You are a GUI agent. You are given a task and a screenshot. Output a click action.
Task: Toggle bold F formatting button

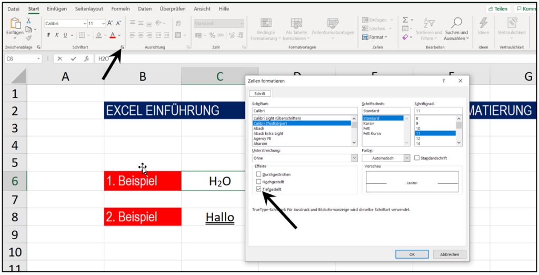48,35
